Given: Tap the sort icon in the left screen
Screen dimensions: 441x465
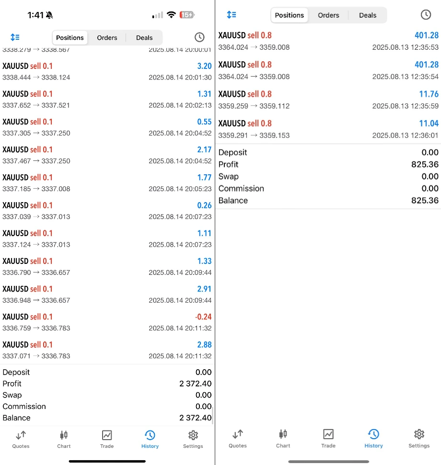Looking at the screenshot, I should point(15,37).
